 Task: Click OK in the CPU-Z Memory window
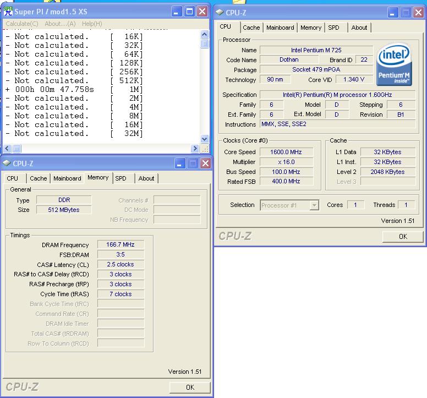pos(190,388)
